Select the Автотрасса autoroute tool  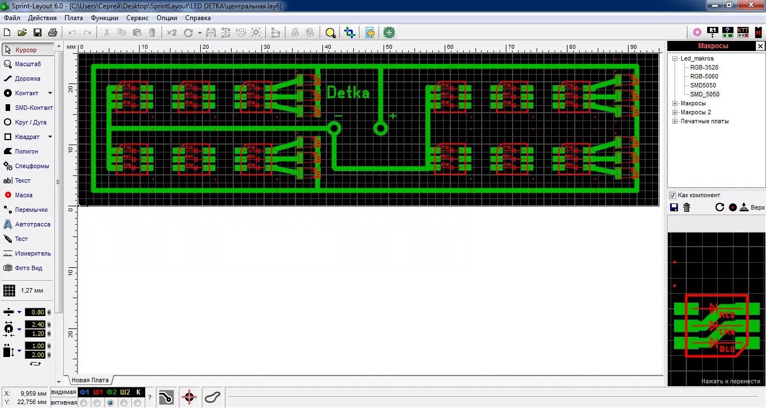coord(28,224)
